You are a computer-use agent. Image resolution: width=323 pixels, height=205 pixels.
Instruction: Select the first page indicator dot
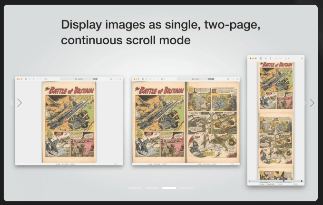135,188
